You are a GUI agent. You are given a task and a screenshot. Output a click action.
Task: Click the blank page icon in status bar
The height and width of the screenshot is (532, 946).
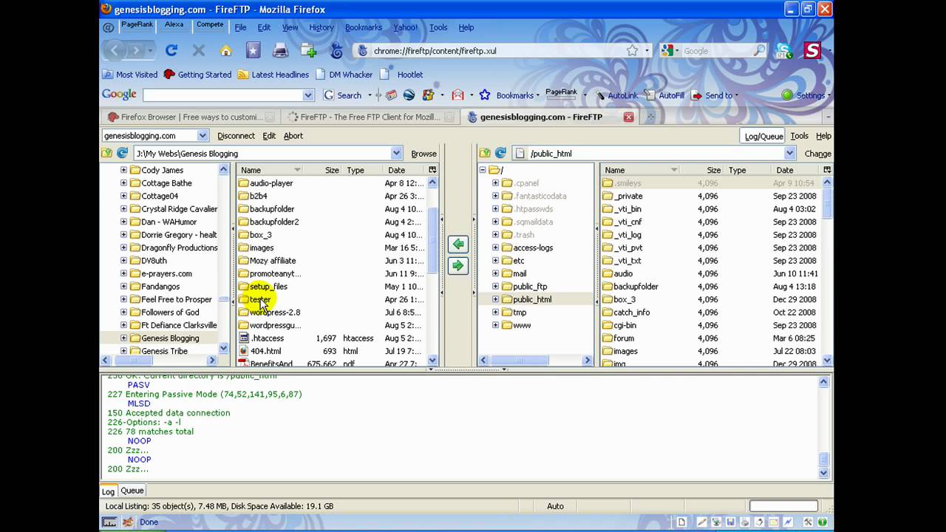tap(681, 522)
